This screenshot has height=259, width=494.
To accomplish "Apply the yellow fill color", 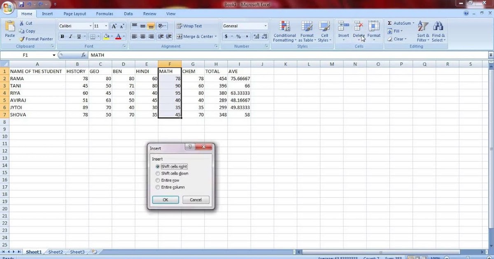I will [x=106, y=37].
